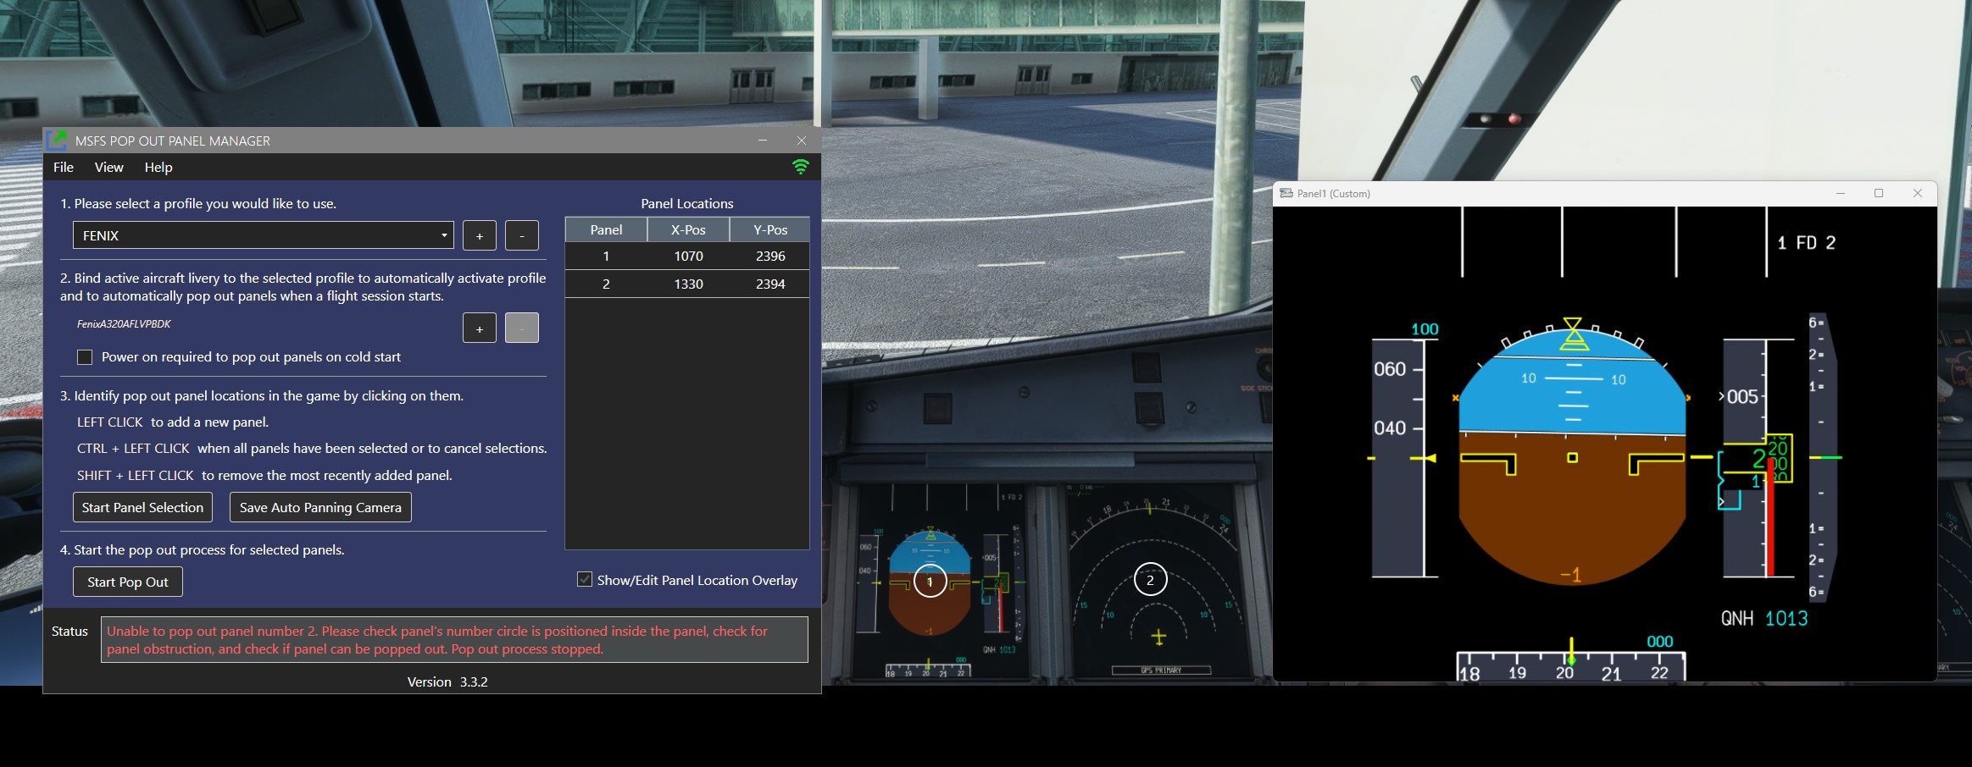
Task: Click the + icon to bind a new aircraft livery
Action: 480,328
